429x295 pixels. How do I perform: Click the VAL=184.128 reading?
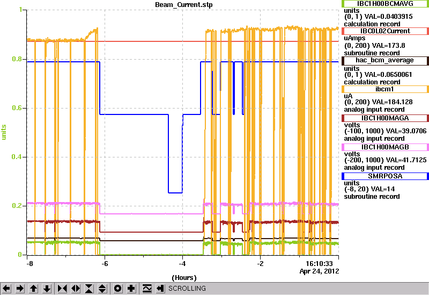click(x=394, y=102)
